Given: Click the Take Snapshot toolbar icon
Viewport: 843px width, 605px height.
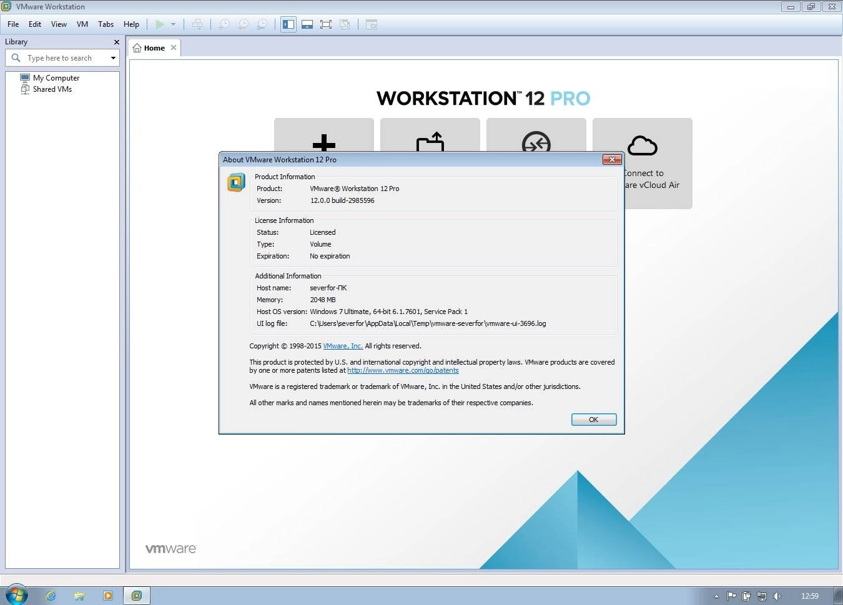Looking at the screenshot, I should pos(224,24).
